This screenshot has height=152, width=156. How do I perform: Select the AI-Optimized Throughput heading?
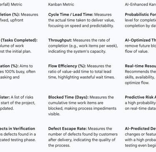click(140, 40)
